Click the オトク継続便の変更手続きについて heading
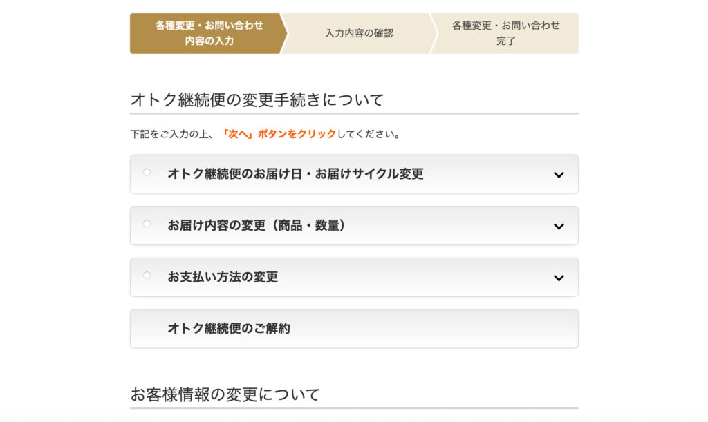 (x=257, y=99)
